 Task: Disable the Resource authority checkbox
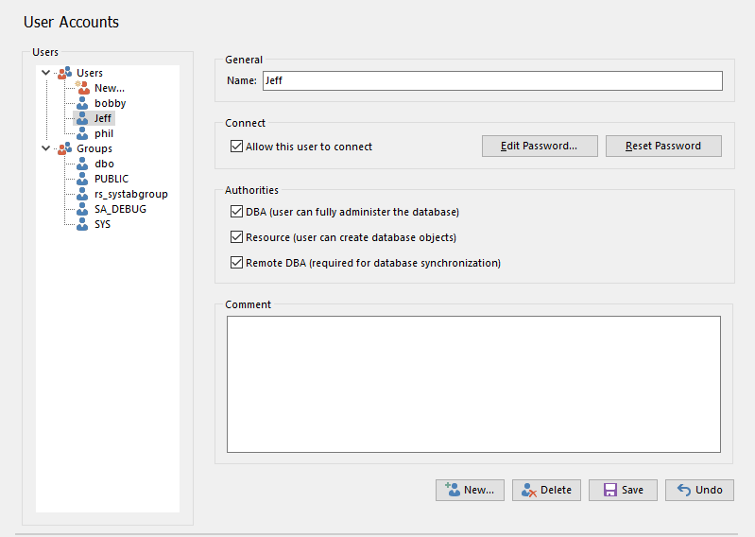pos(237,237)
